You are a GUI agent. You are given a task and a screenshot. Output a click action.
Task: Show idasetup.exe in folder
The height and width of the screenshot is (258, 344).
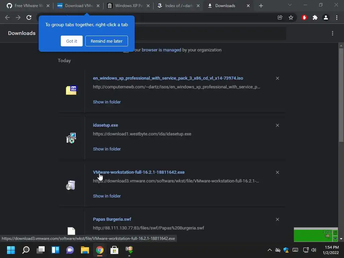click(x=107, y=149)
